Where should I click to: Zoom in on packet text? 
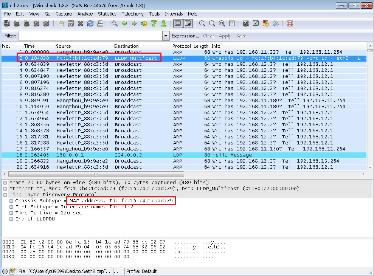(x=202, y=23)
